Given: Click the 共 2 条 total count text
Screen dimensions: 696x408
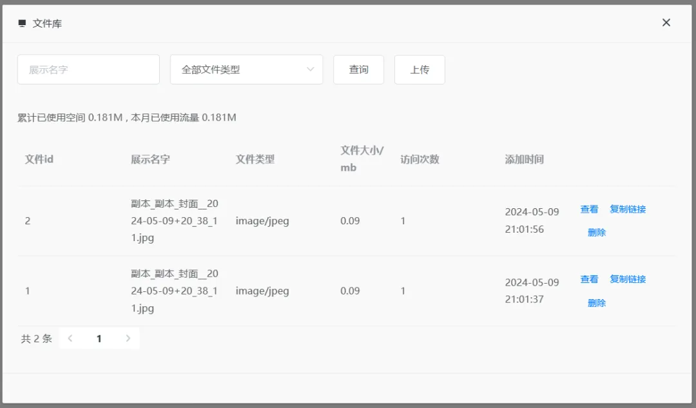Looking at the screenshot, I should click(x=36, y=339).
